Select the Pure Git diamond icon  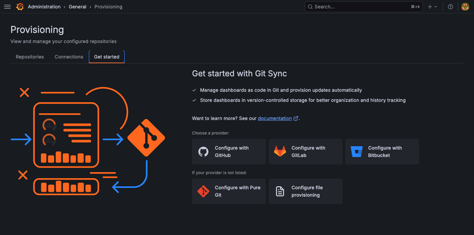pyautogui.click(x=203, y=191)
